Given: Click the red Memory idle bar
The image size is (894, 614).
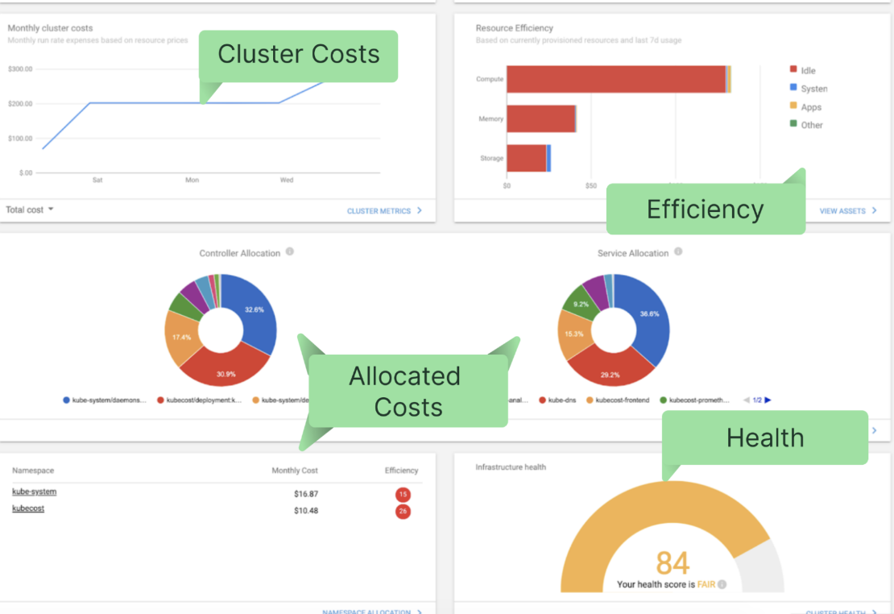Looking at the screenshot, I should (x=540, y=118).
